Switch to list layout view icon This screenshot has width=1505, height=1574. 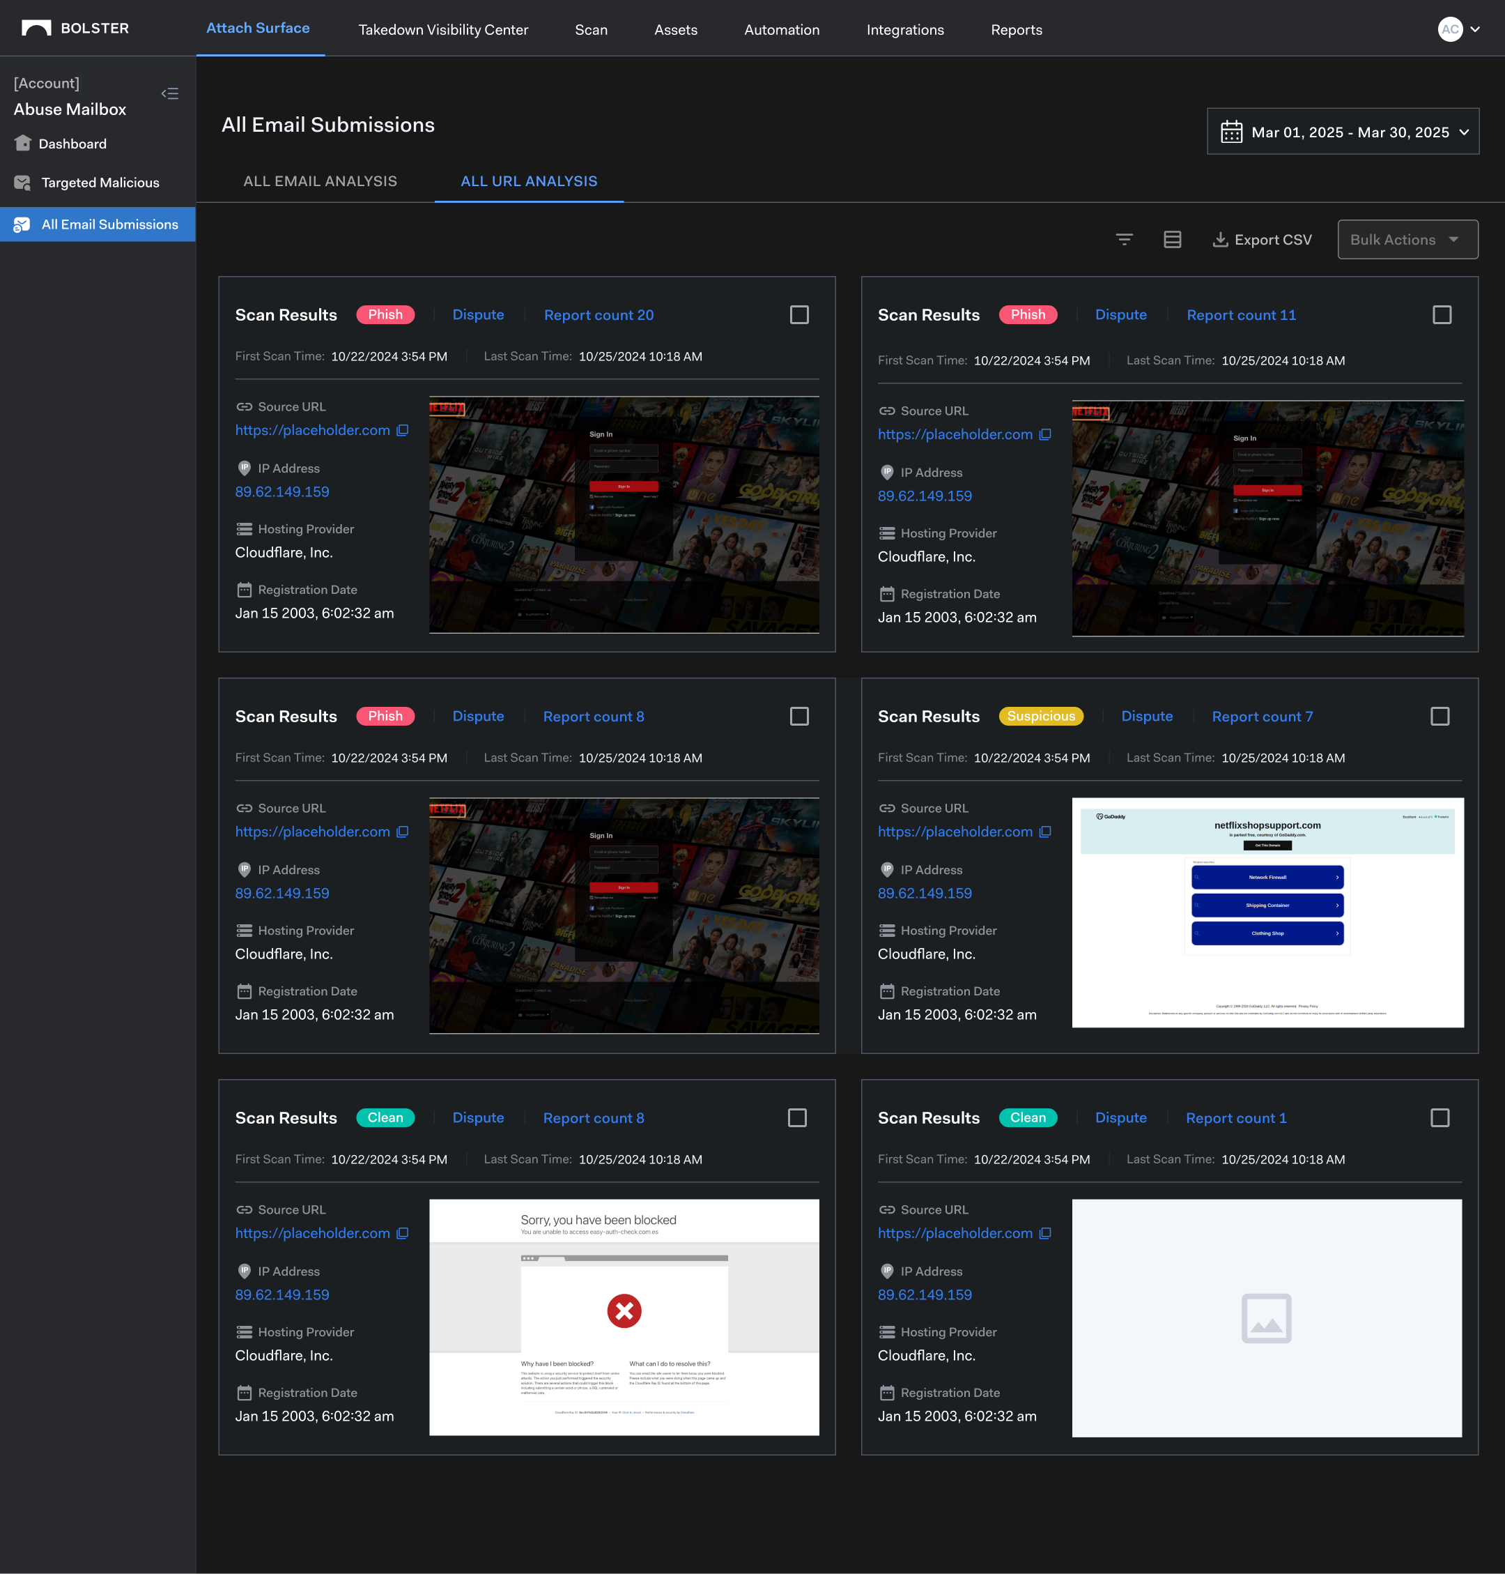1172,239
